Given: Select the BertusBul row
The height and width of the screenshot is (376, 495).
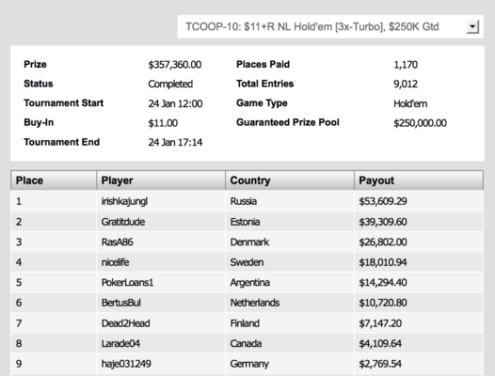Looking at the screenshot, I should pyautogui.click(x=247, y=303).
